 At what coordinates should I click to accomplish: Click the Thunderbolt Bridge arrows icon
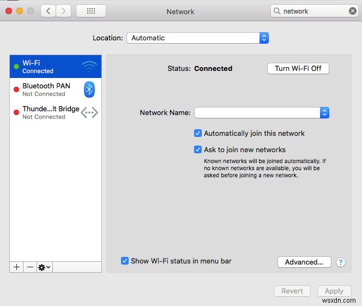coord(89,112)
